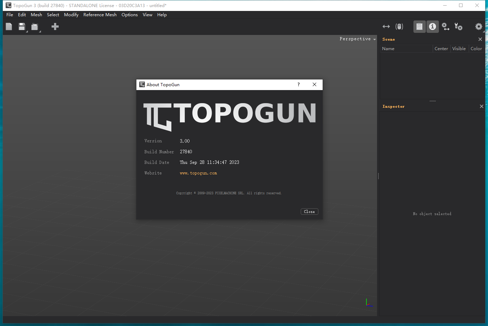Toggle the Scene list clipboard panel button
Screen dimensions: 488x326
point(419,26)
